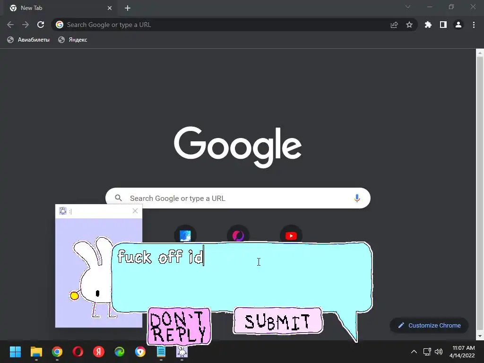Image resolution: width=484 pixels, height=363 pixels.
Task: Open the Windows Start menu
Action: point(16,352)
